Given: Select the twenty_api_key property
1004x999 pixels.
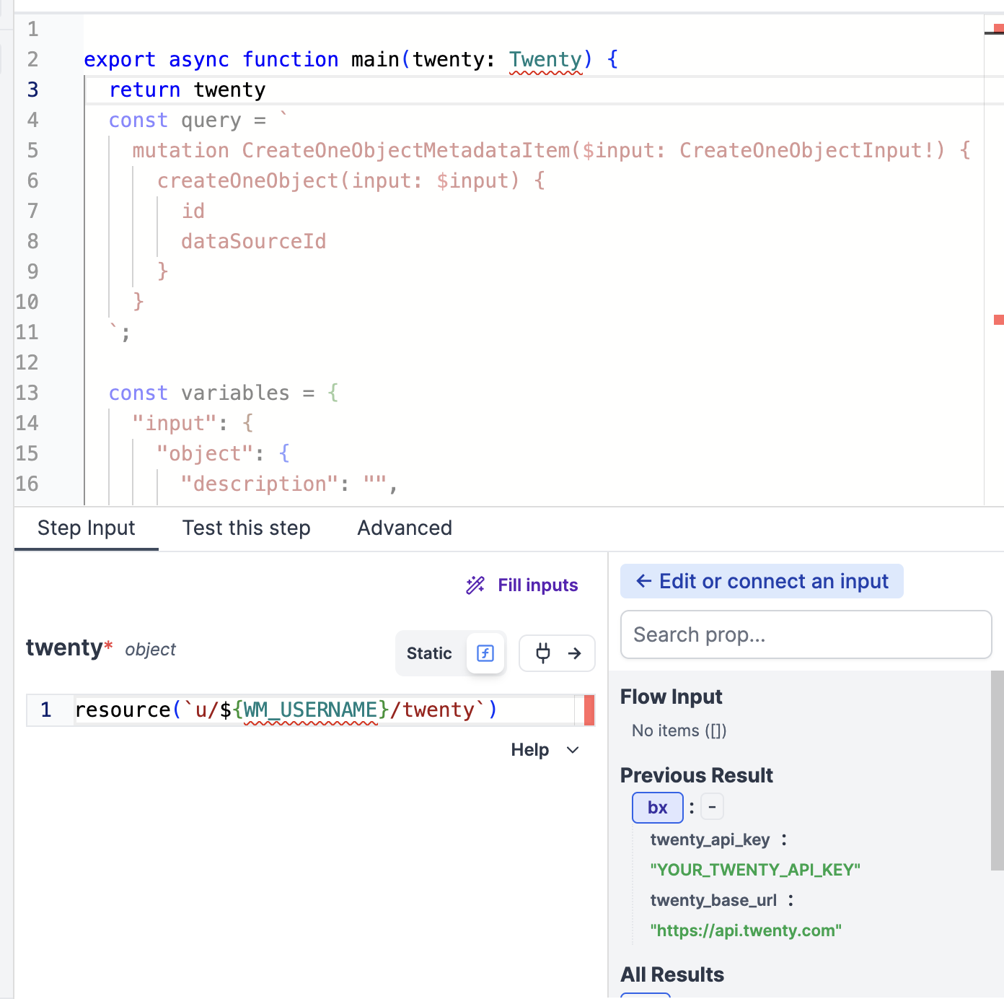Looking at the screenshot, I should click(710, 839).
